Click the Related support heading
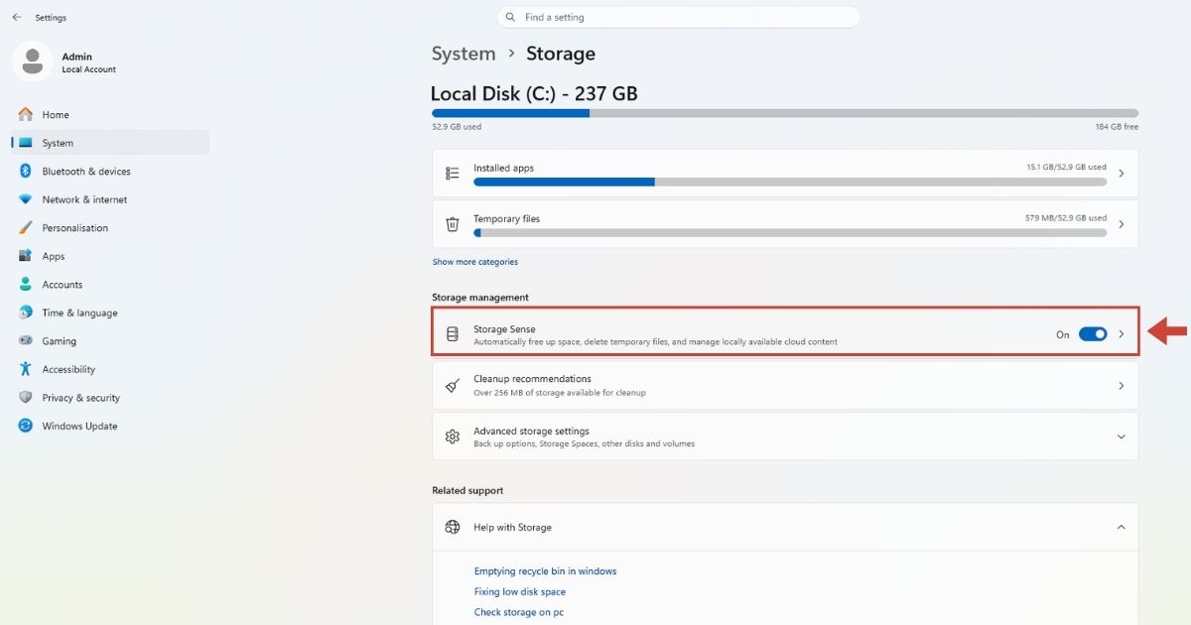 (467, 491)
